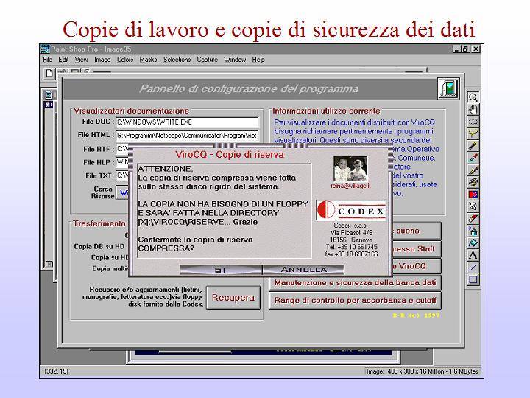Viewport: 530px width, 398px height.
Task: Select the Text 'A' tool
Action: click(473, 255)
